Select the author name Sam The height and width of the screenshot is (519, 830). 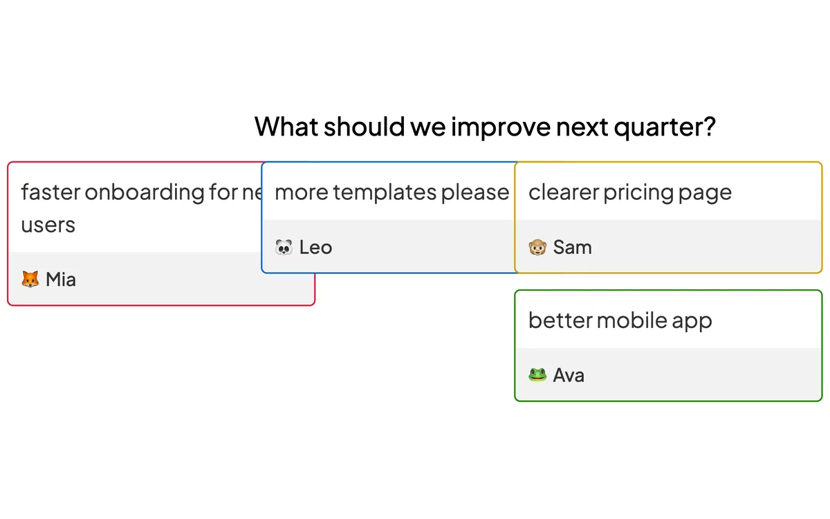pyautogui.click(x=572, y=247)
